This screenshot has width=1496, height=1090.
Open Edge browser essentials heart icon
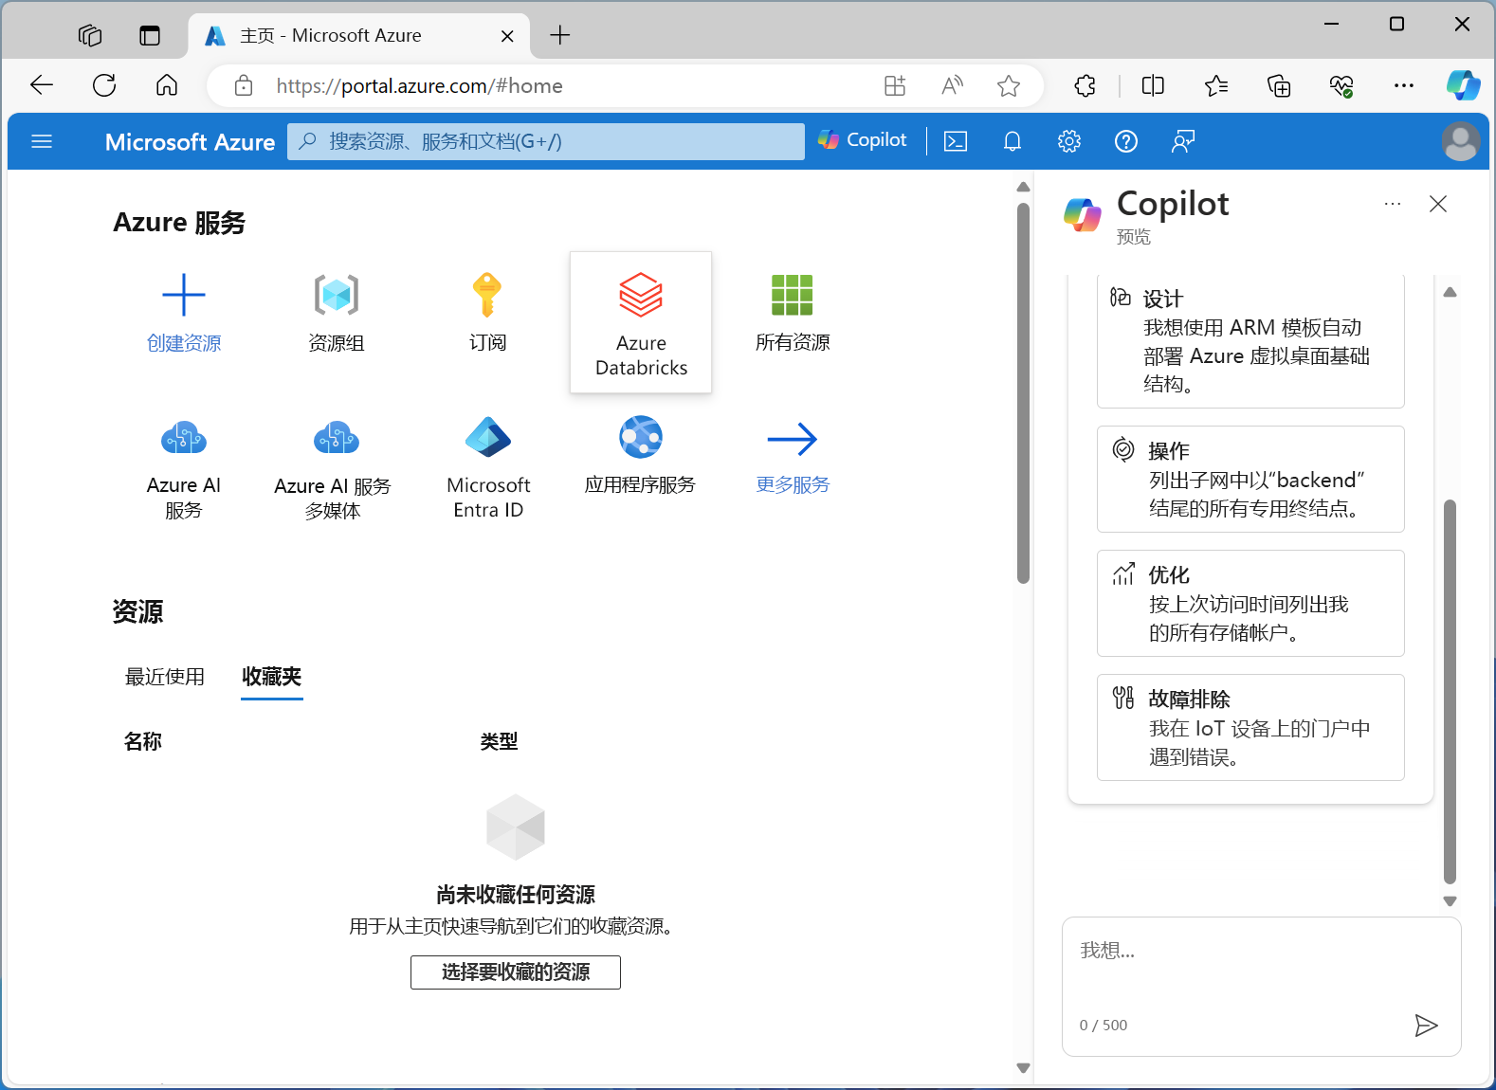point(1341,86)
